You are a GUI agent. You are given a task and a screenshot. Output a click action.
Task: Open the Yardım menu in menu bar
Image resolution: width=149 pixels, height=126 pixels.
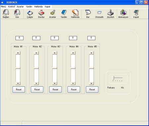point(29,7)
